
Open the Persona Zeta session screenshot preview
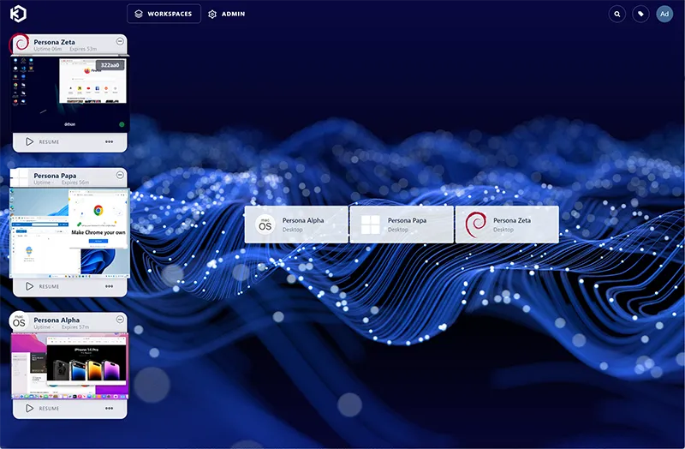pos(69,93)
